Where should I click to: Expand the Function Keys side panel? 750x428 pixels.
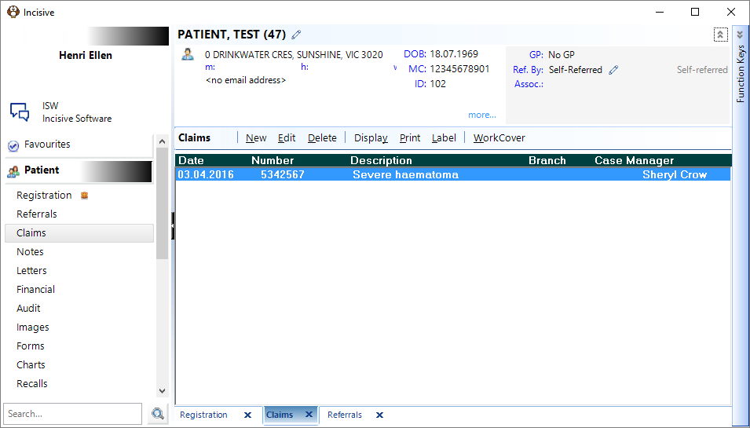(x=740, y=35)
